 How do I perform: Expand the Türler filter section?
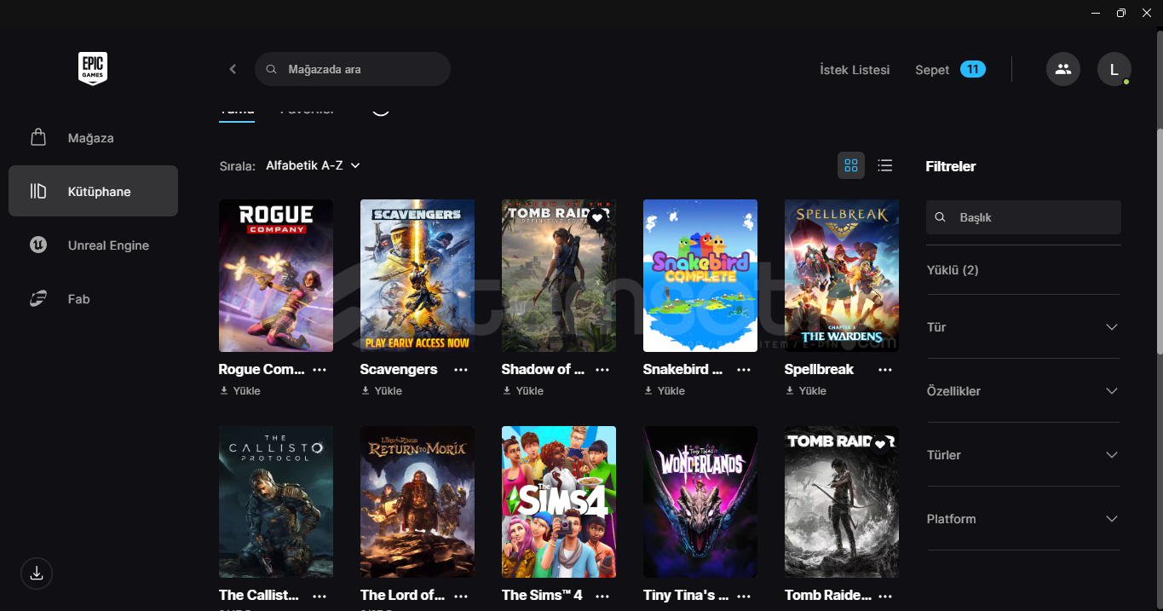point(1022,455)
